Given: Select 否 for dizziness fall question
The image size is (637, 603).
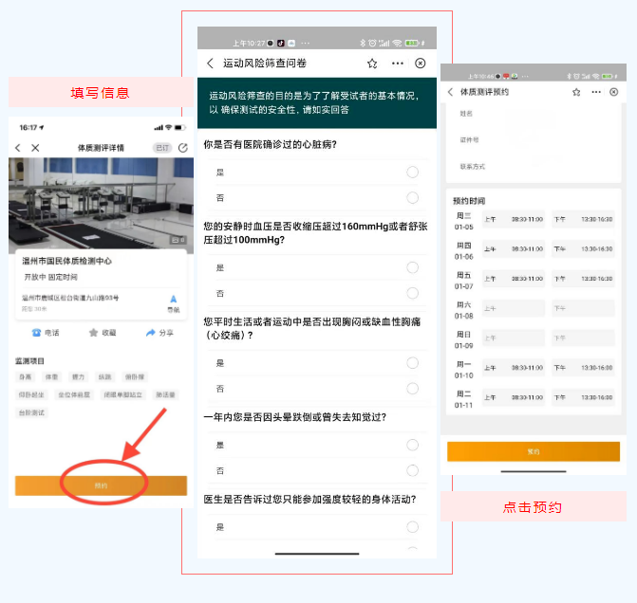Looking at the screenshot, I should (x=412, y=470).
